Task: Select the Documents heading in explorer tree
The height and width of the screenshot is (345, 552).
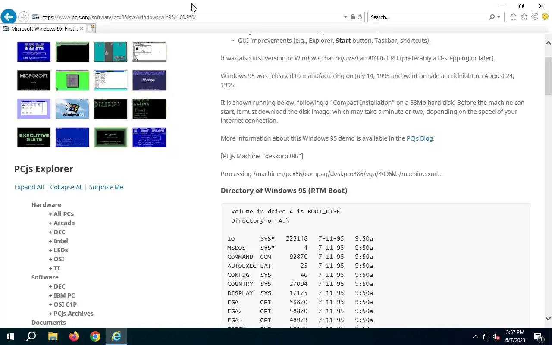Action: (x=49, y=323)
